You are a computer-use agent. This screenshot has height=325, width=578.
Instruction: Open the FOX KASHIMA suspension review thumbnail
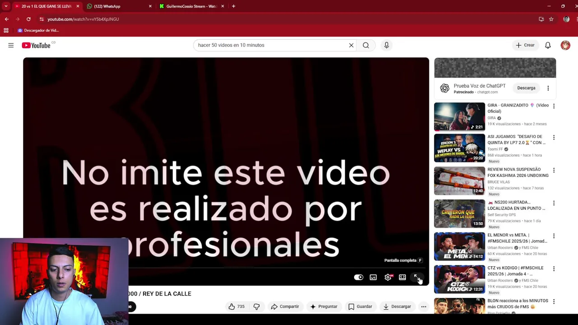click(x=459, y=181)
